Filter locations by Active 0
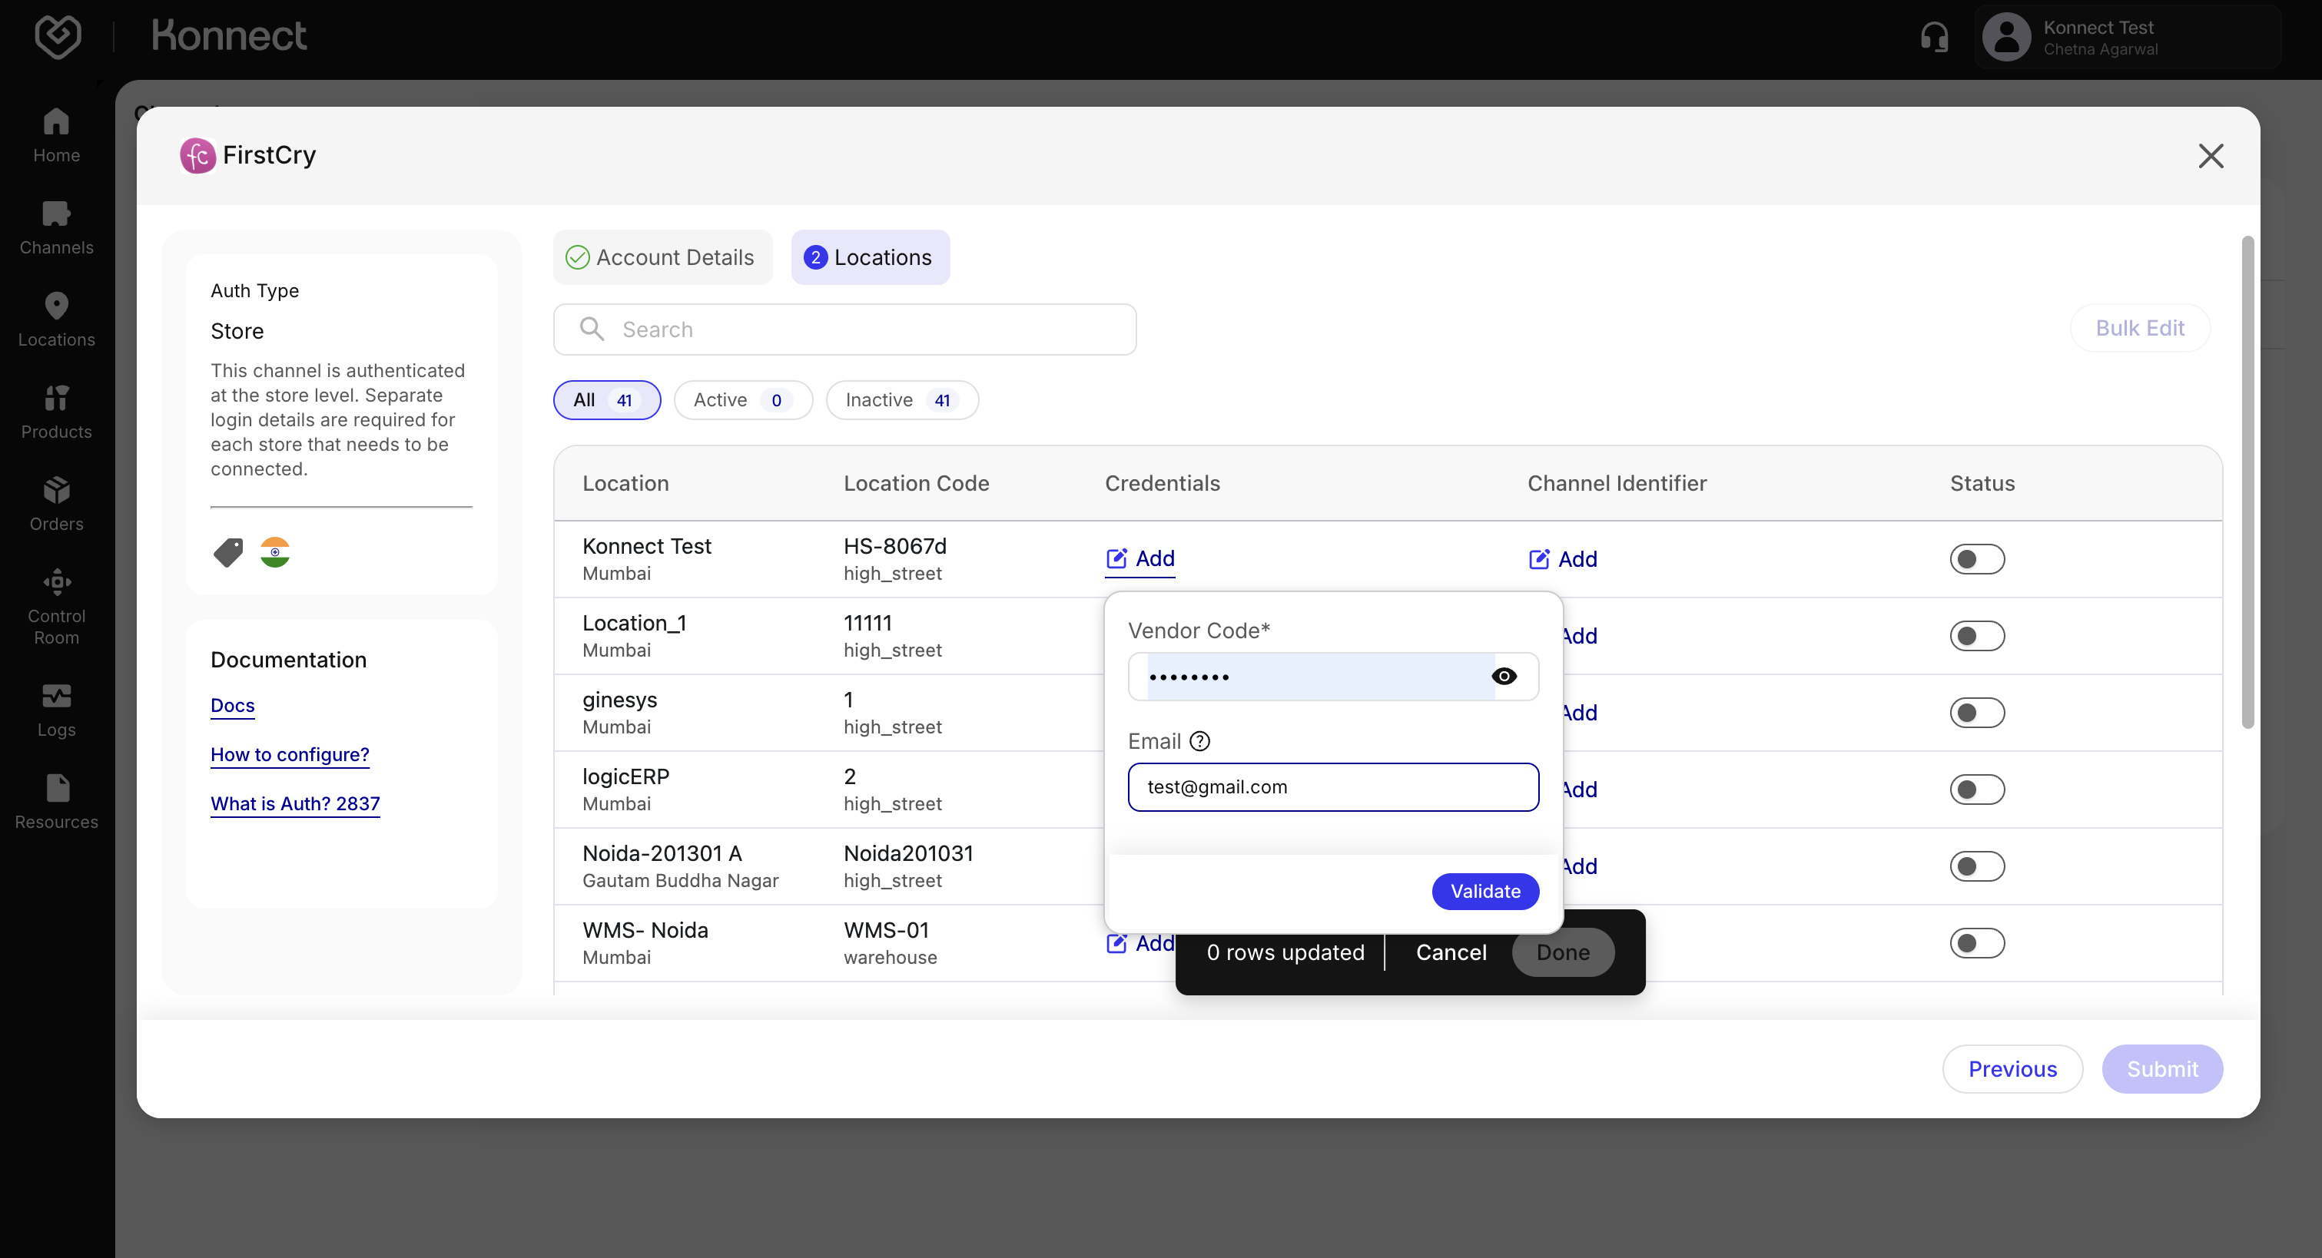The width and height of the screenshot is (2322, 1258). coord(743,400)
